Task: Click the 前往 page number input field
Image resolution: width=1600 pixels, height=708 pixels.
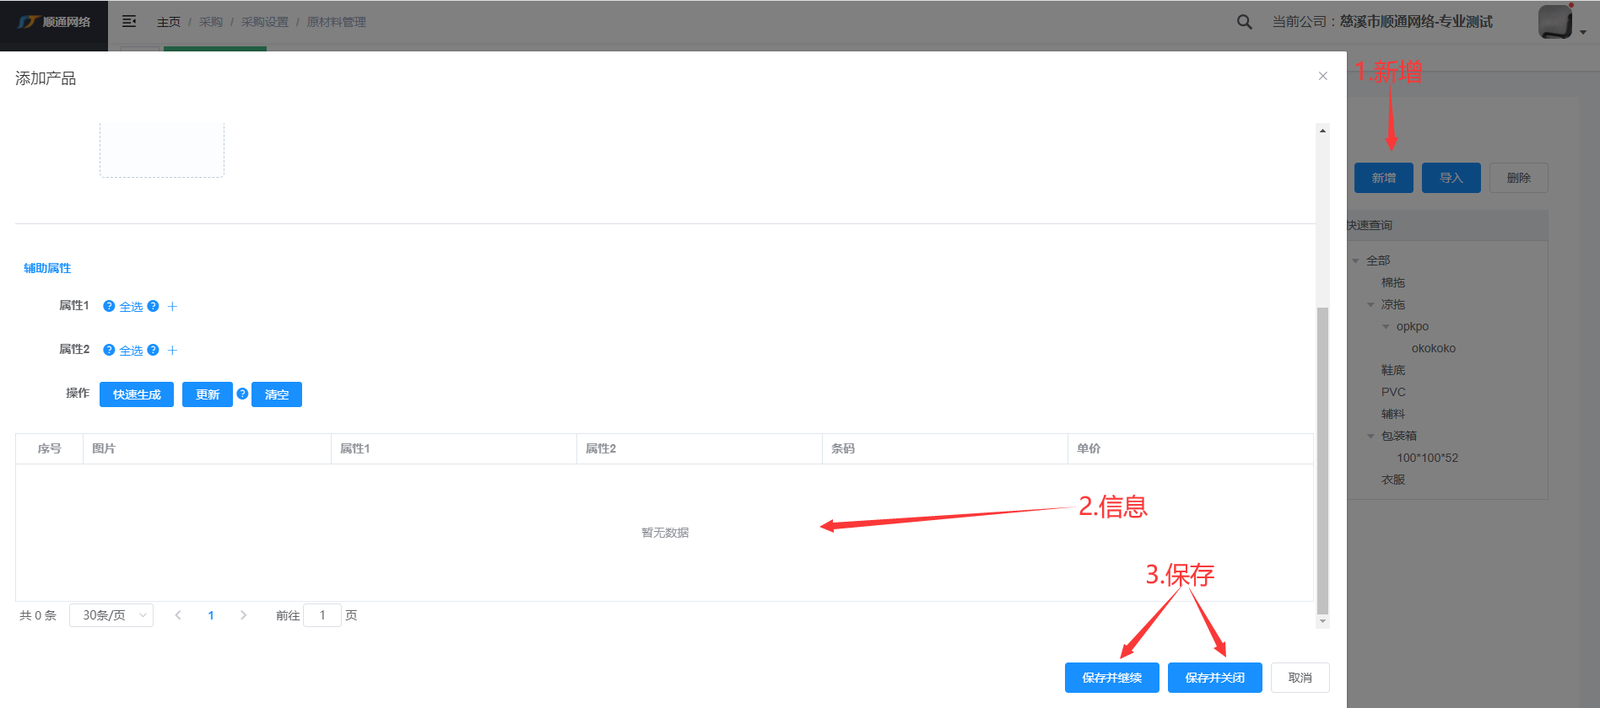Action: (322, 615)
